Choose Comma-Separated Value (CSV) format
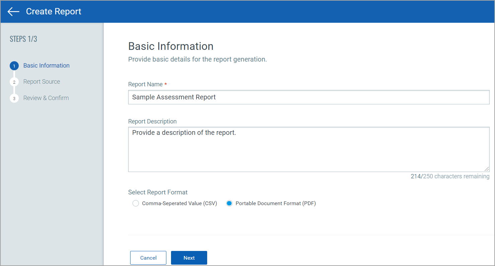495x266 pixels. (136, 203)
